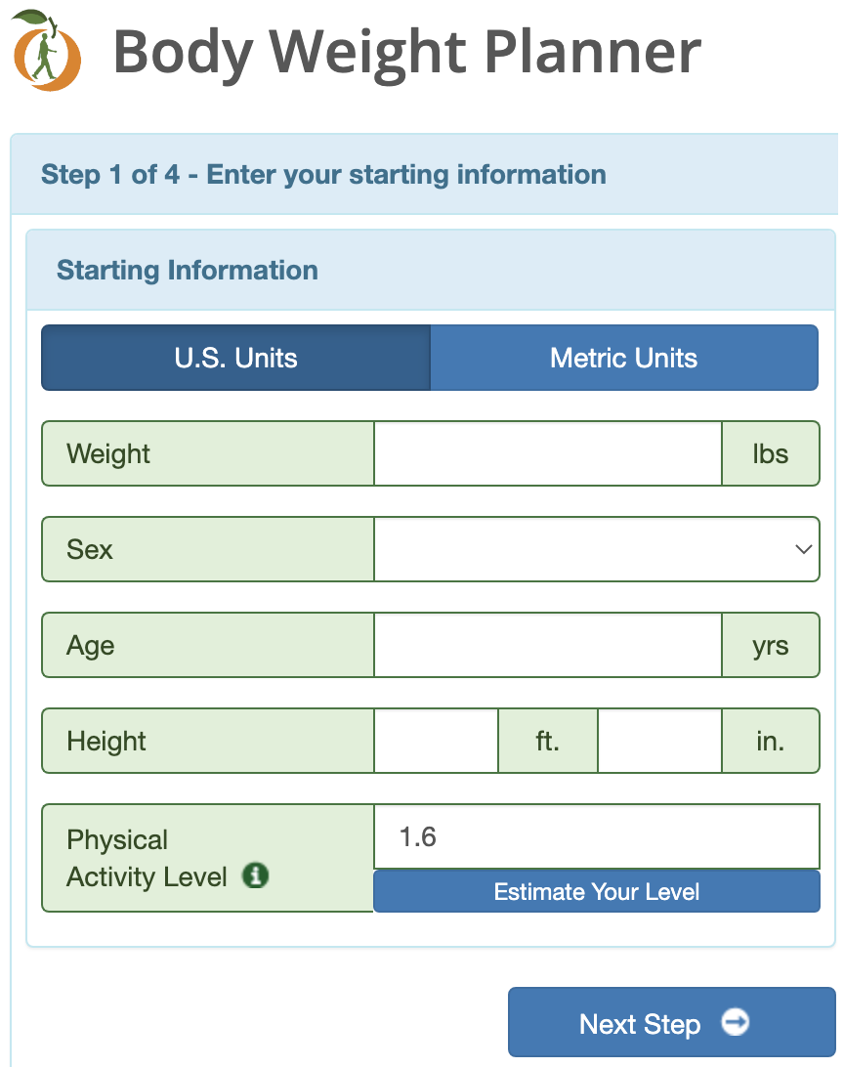The width and height of the screenshot is (844, 1067).
Task: Click the Weight input field
Action: (547, 453)
